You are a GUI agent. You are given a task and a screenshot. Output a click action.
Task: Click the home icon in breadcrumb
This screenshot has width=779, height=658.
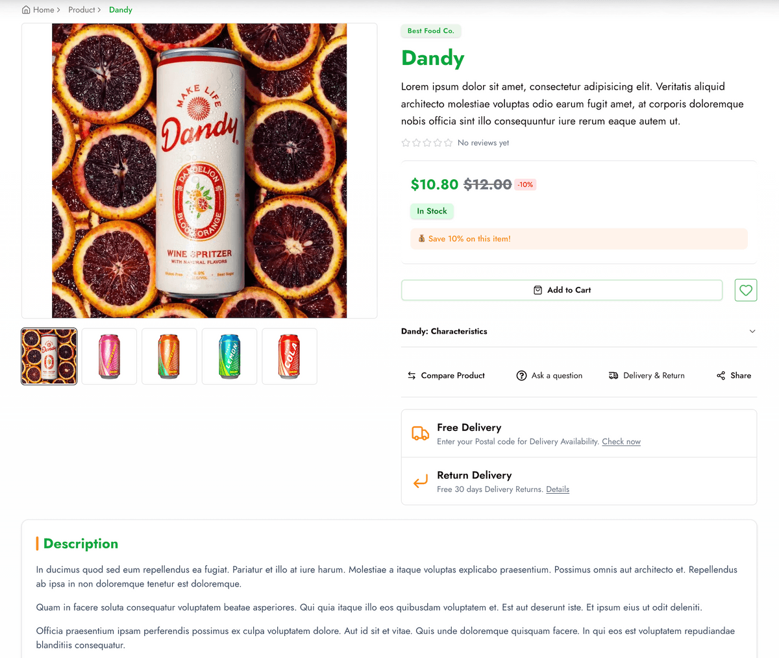tap(26, 10)
